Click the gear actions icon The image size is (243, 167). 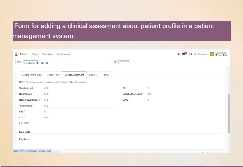click(x=37, y=63)
